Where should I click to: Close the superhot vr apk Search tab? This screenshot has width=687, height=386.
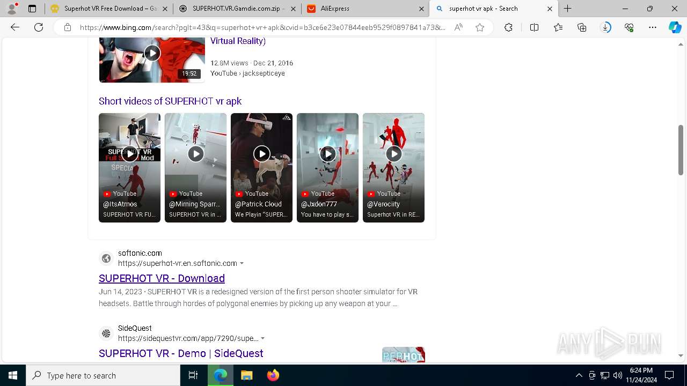tap(550, 9)
